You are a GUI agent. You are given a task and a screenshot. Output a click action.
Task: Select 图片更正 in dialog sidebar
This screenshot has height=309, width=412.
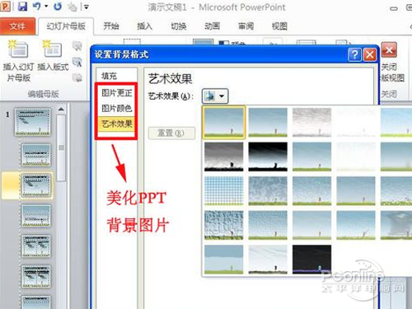(116, 93)
